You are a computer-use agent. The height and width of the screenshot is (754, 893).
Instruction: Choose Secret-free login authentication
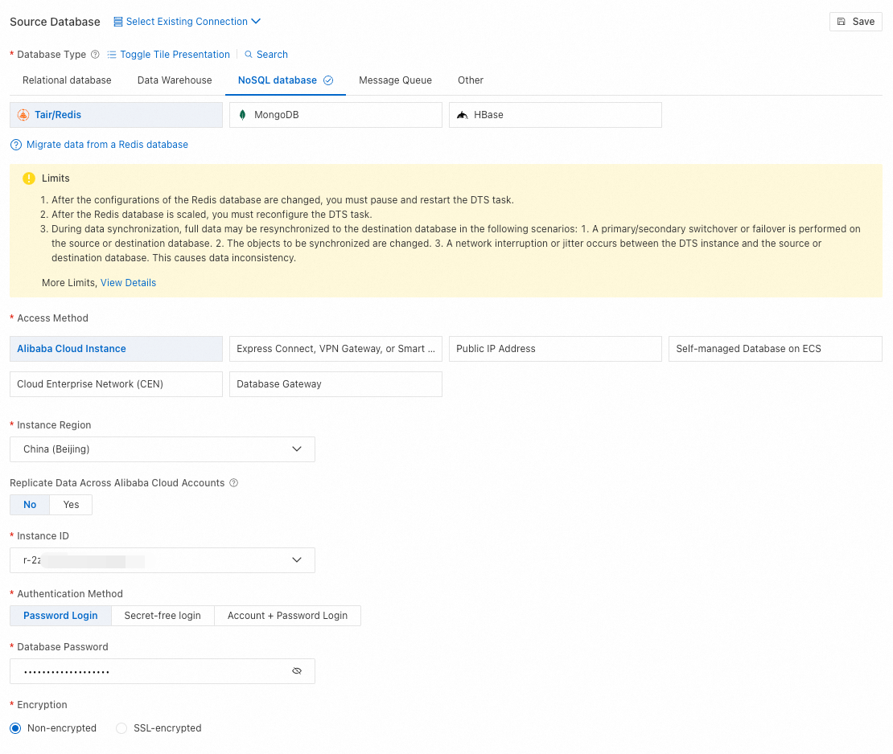pos(163,616)
